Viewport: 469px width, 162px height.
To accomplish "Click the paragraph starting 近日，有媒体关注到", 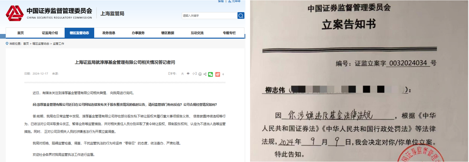I will [x=84, y=93].
